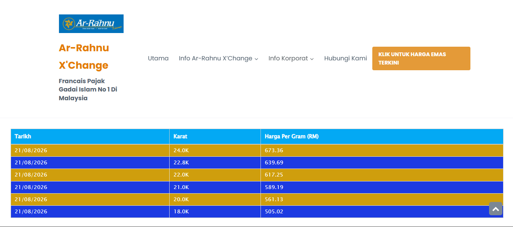Expand the chevron next to Info Korporat
The height and width of the screenshot is (227, 513).
coord(312,59)
